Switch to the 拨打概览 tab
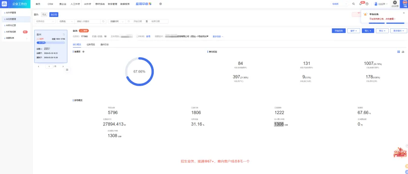408x174 pixels. pyautogui.click(x=77, y=45)
